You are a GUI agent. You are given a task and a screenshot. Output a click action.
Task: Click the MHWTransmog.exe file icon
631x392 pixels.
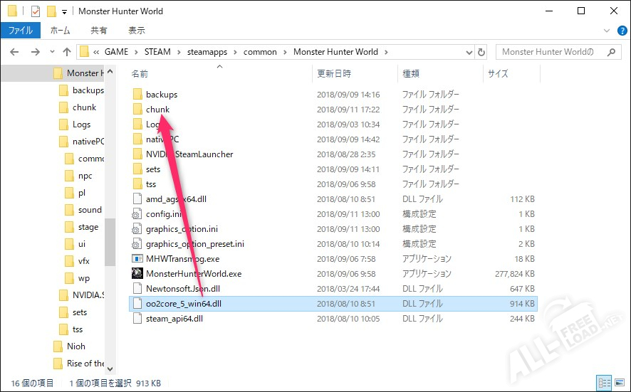pyautogui.click(x=138, y=258)
